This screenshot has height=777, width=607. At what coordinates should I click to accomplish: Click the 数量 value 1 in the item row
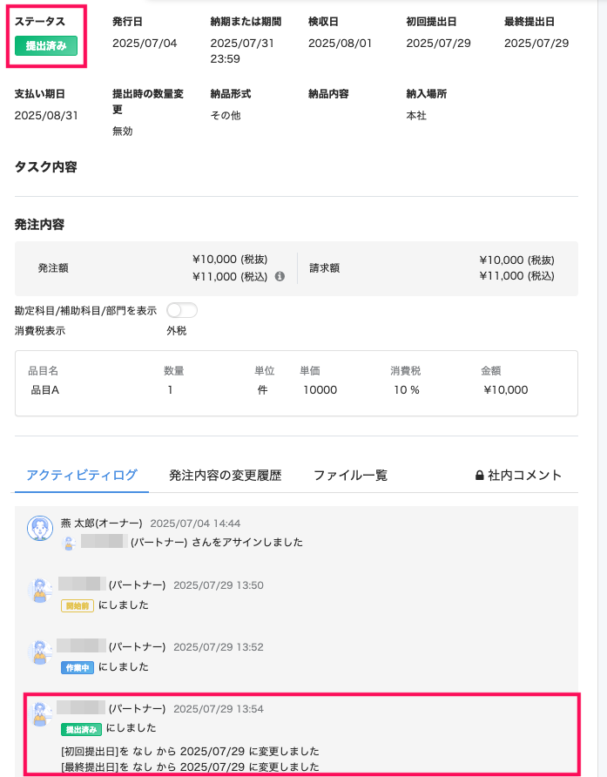coord(170,390)
